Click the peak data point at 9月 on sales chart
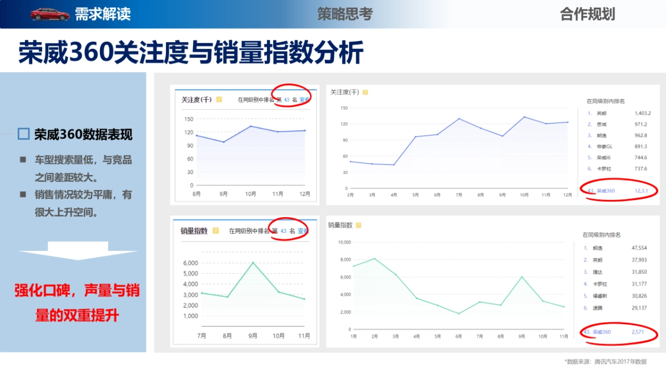 click(x=521, y=276)
